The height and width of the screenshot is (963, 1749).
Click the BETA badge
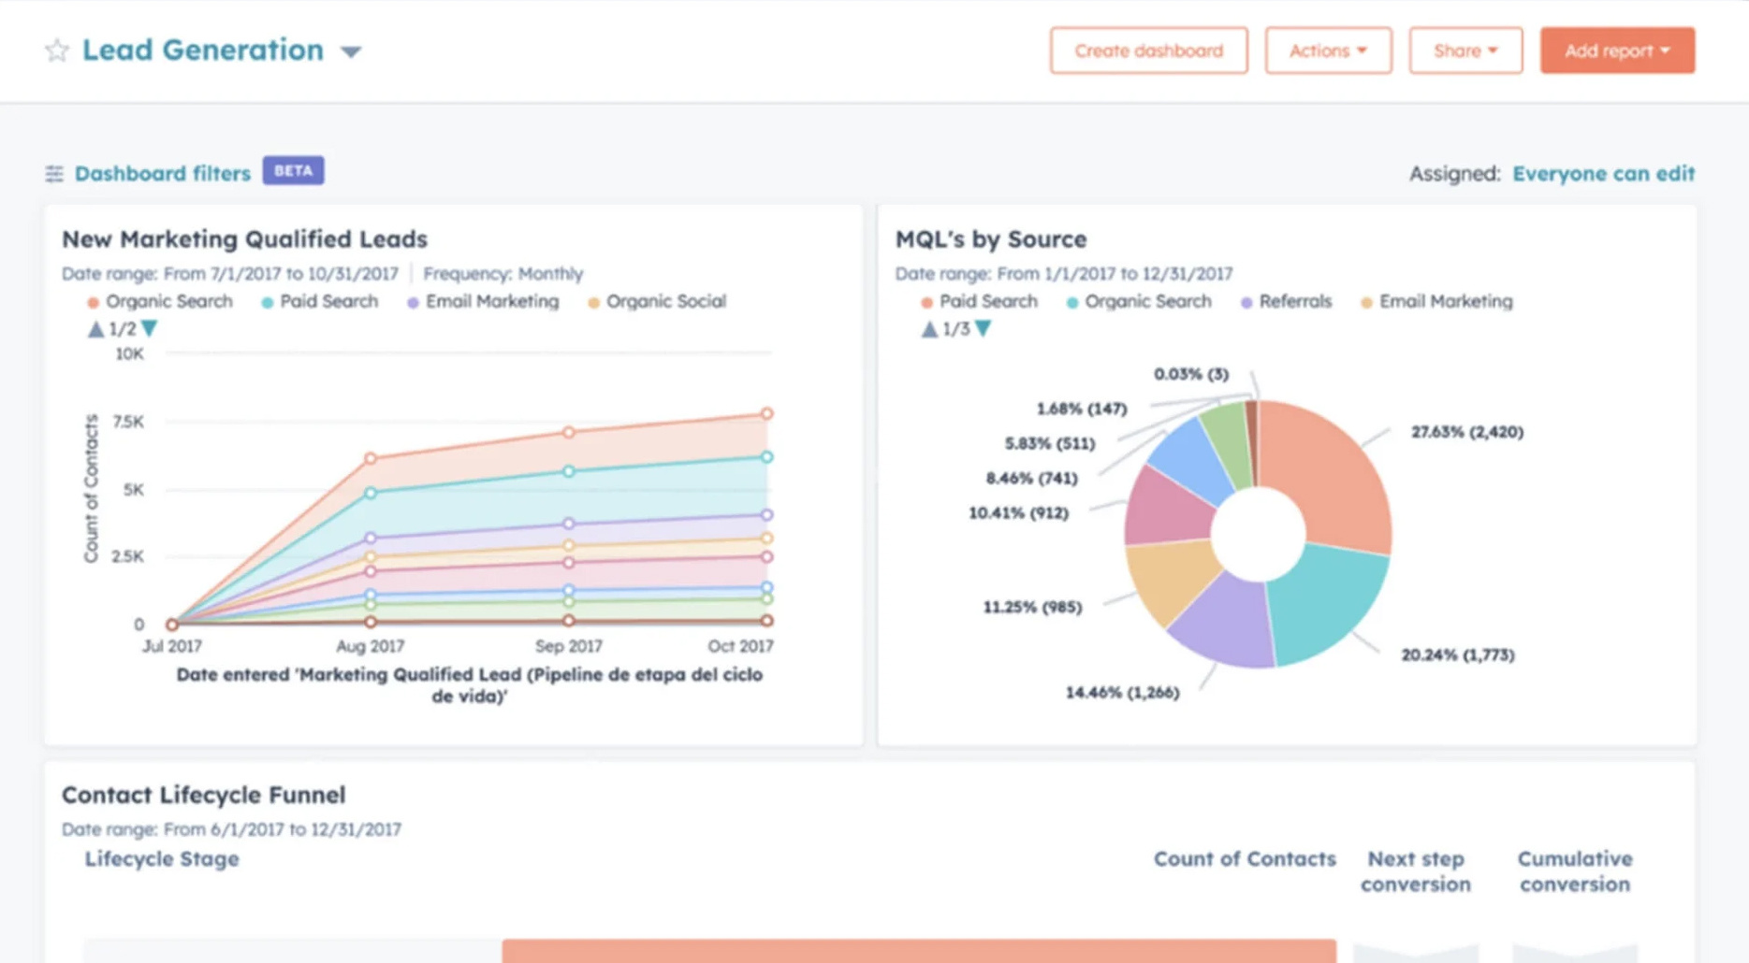(293, 171)
